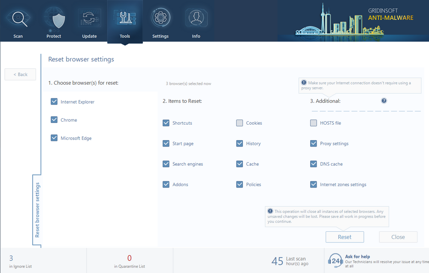
Task: Click the Reset button
Action: click(x=344, y=237)
